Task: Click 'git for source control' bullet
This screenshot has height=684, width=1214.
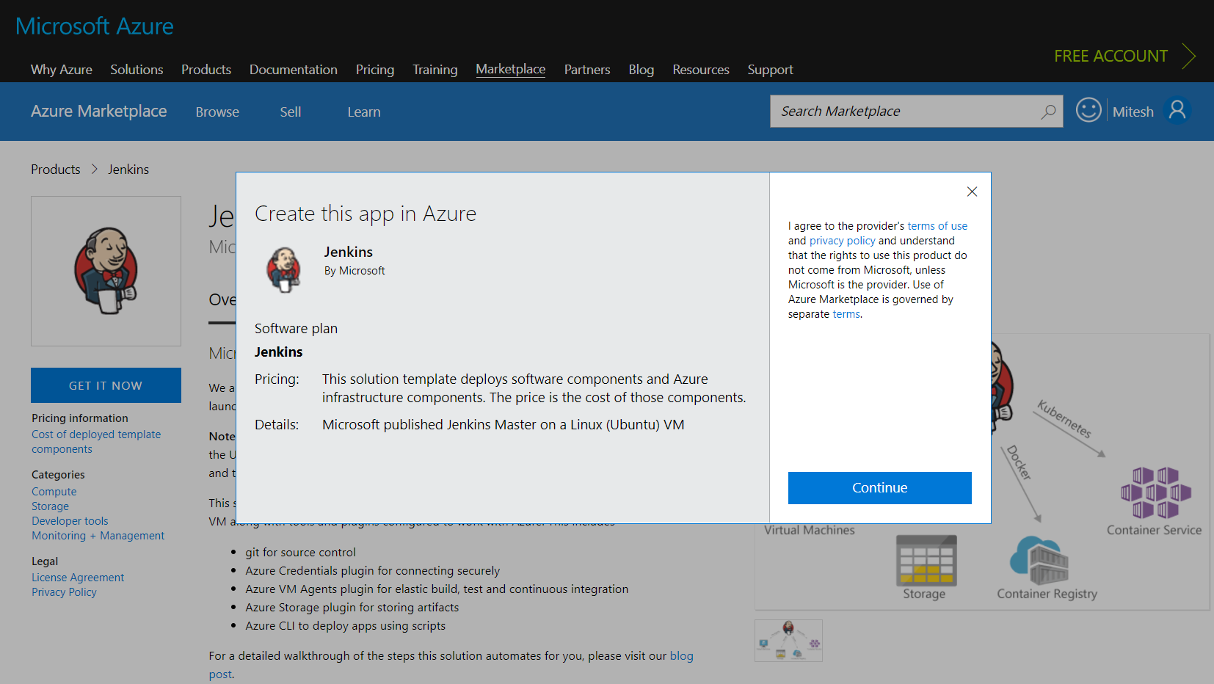Action: [x=300, y=552]
